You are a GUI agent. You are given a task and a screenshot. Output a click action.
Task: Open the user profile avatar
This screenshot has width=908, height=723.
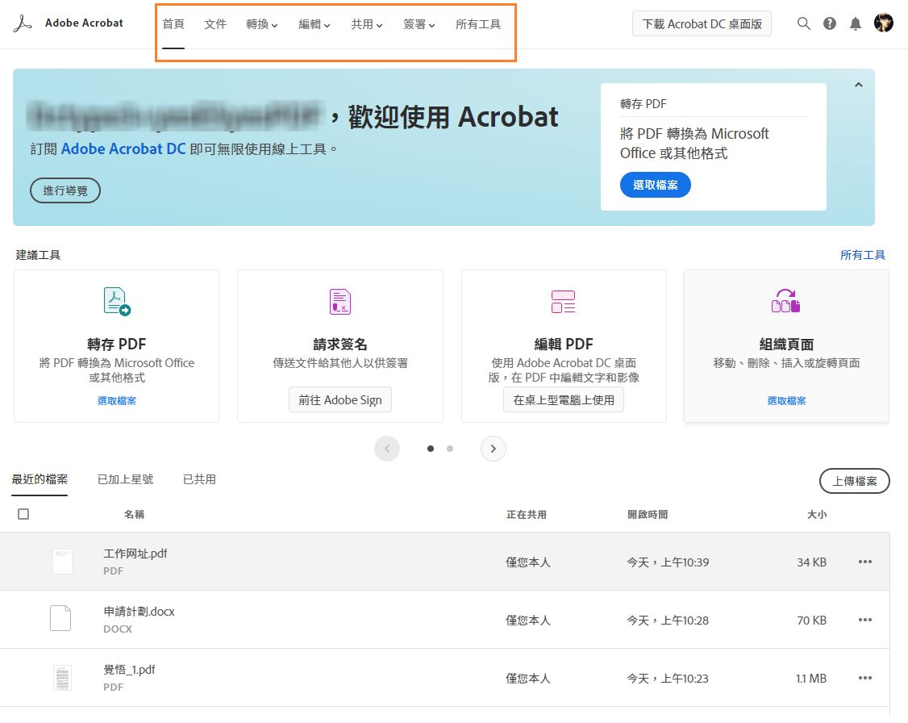click(883, 23)
